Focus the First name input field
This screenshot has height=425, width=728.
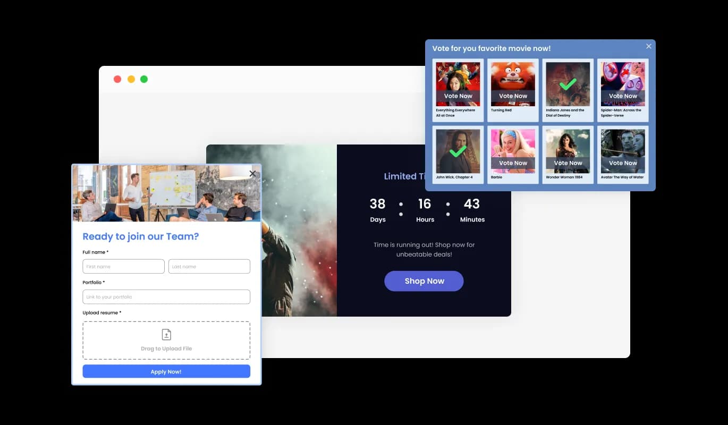pyautogui.click(x=123, y=267)
